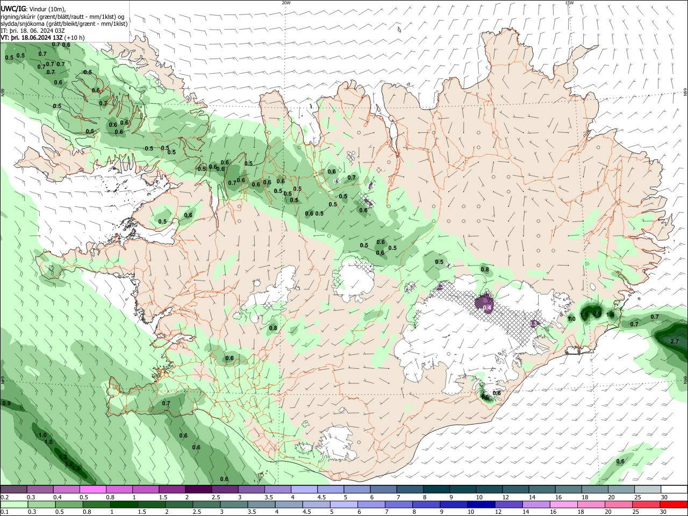The height and width of the screenshot is (516, 688).
Task: Click the 2.6 precipitation value on the map
Action: click(597, 314)
